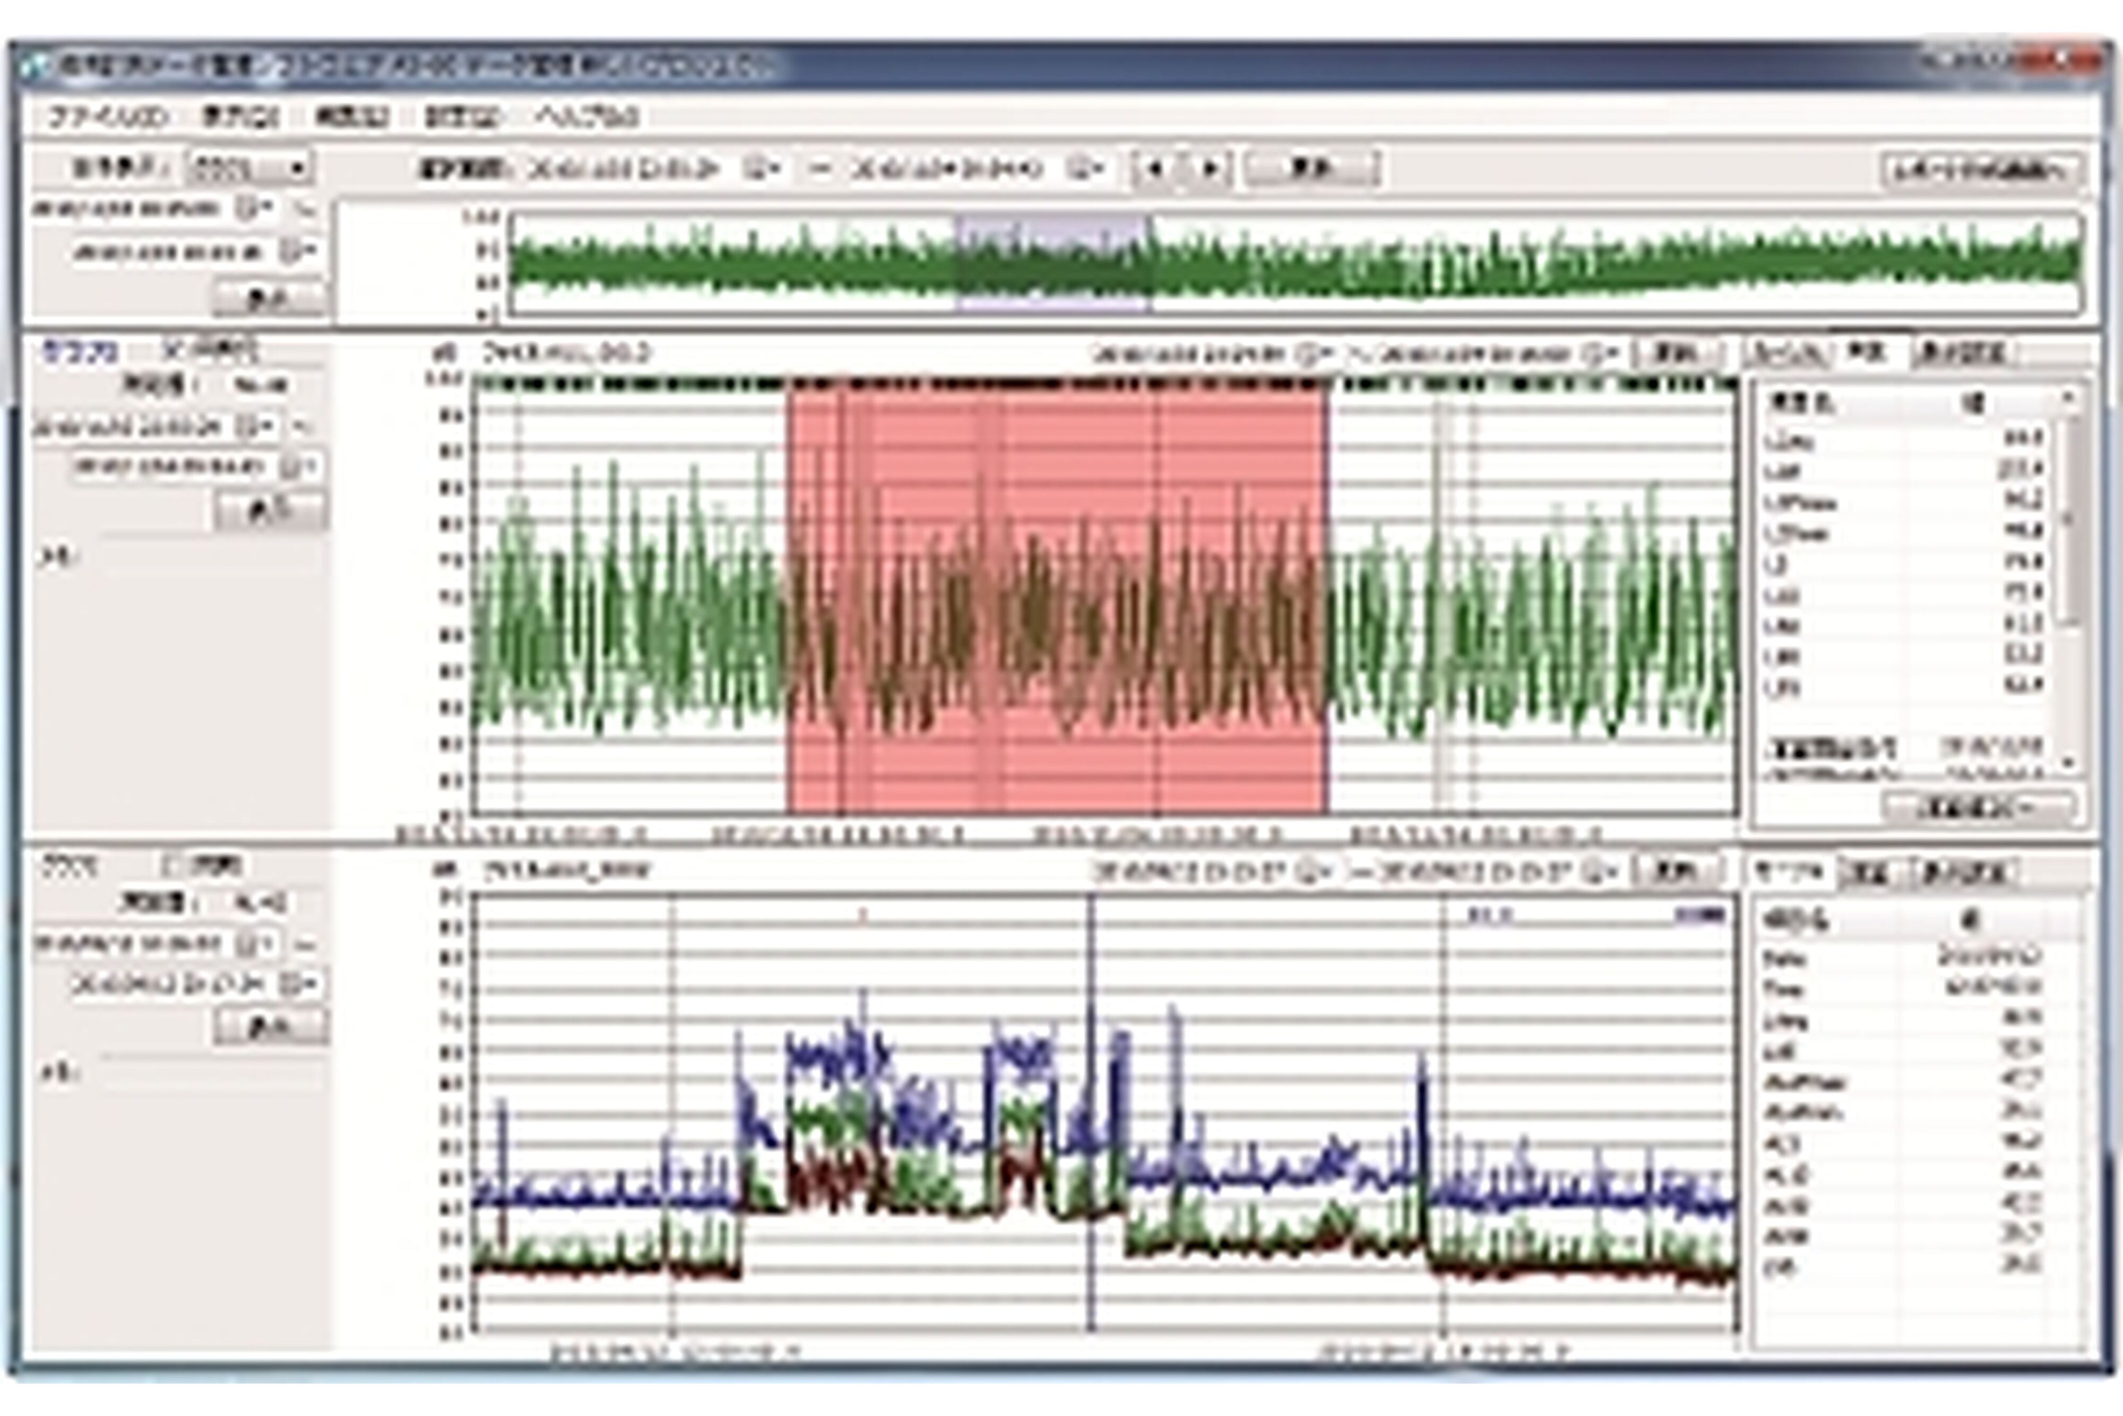Click the update button beside navigation arrows

click(x=1311, y=169)
